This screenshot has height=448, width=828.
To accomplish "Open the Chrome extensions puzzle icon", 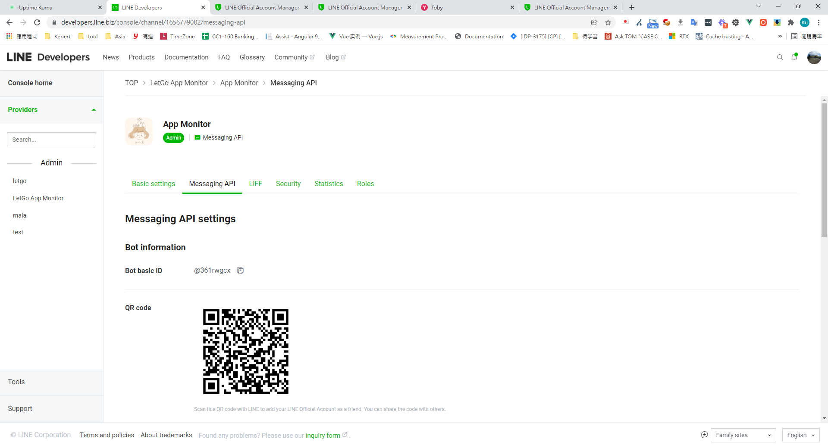I will pyautogui.click(x=790, y=22).
